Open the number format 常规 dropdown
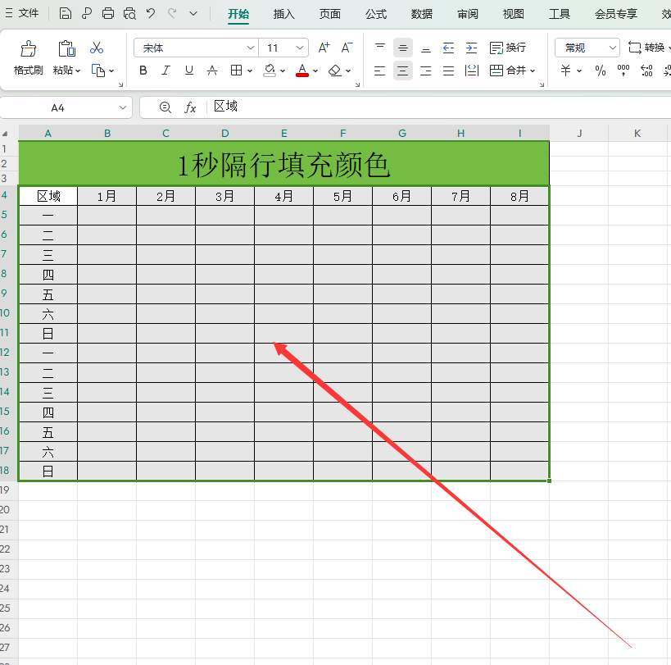Screen dimensions: 671x665 click(613, 48)
